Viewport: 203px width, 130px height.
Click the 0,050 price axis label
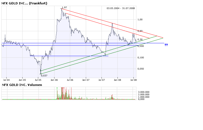pyautogui.click(x=141, y=69)
